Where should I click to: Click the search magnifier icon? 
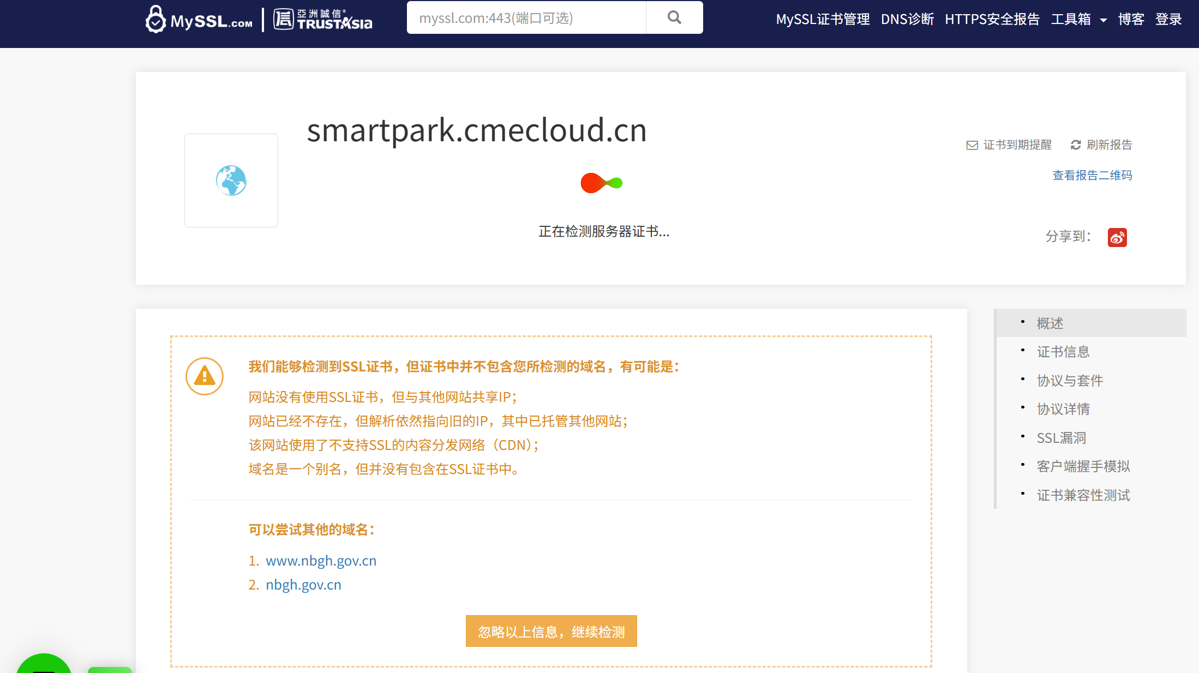674,17
